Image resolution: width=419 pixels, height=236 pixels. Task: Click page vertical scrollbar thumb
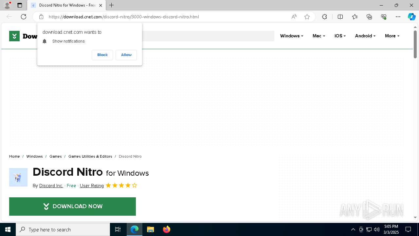[x=415, y=44]
